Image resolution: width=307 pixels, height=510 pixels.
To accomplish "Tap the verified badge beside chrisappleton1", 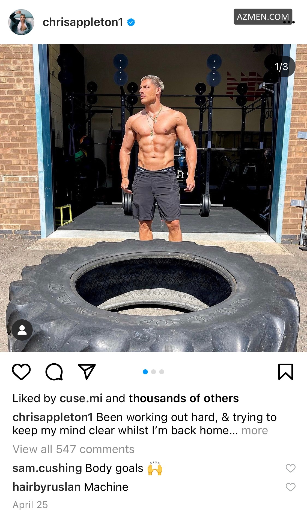I will point(131,22).
